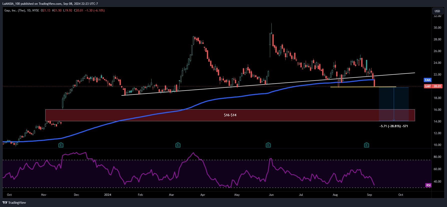Click the earnings marker icon near June
Screen dimensions: 447x207
pyautogui.click(x=268, y=145)
